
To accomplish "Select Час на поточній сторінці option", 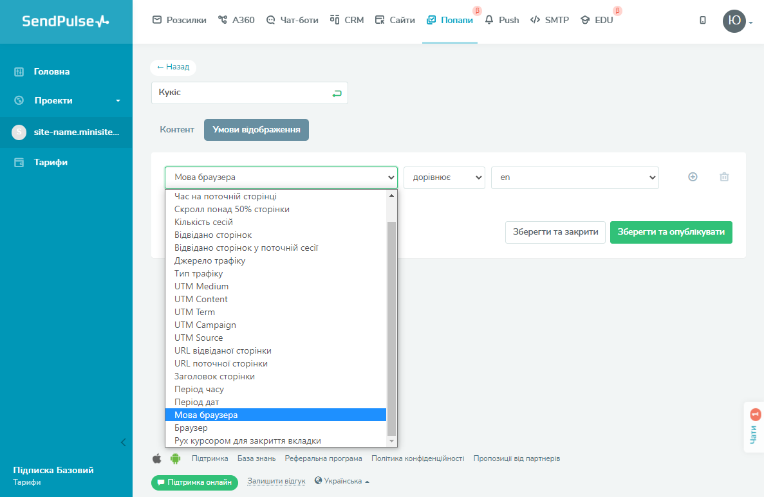I will pos(275,196).
